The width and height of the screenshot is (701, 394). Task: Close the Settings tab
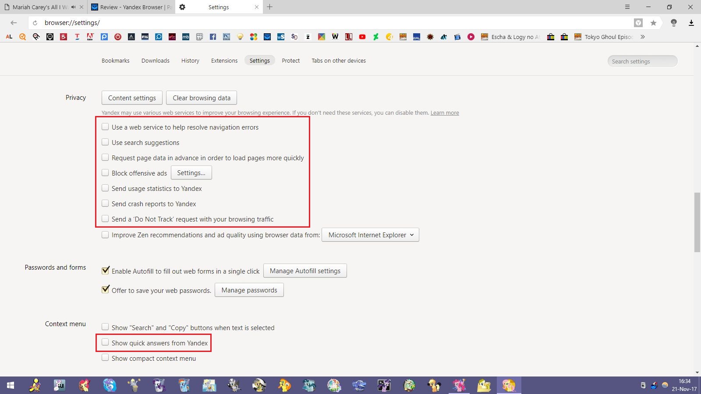click(x=257, y=7)
